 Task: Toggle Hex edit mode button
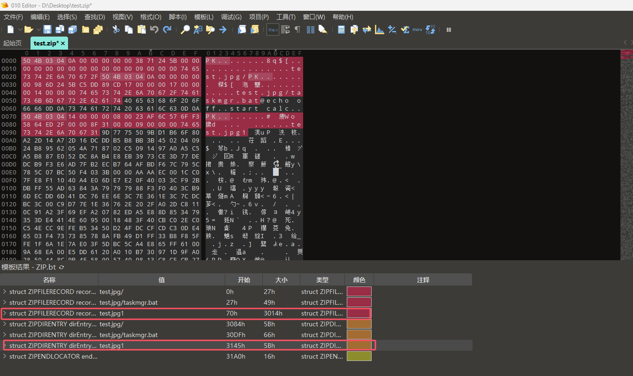(x=273, y=30)
